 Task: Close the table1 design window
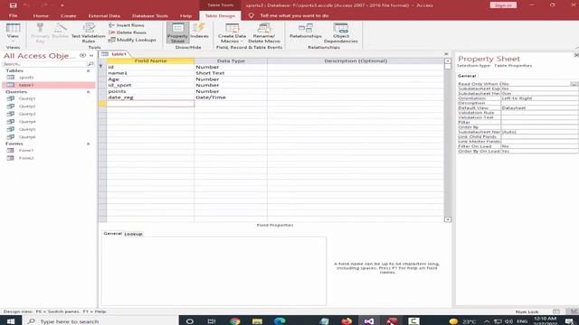pos(446,54)
